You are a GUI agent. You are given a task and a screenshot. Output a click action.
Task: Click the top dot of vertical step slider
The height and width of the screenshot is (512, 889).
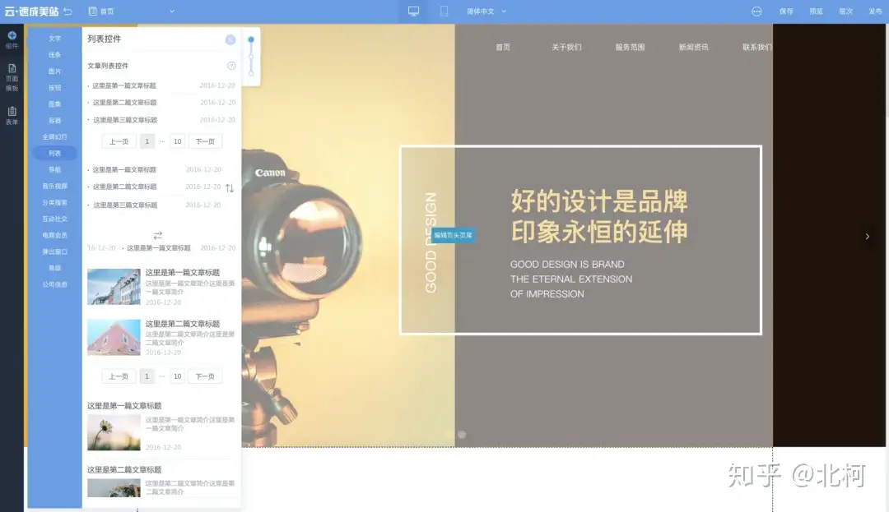(251, 39)
